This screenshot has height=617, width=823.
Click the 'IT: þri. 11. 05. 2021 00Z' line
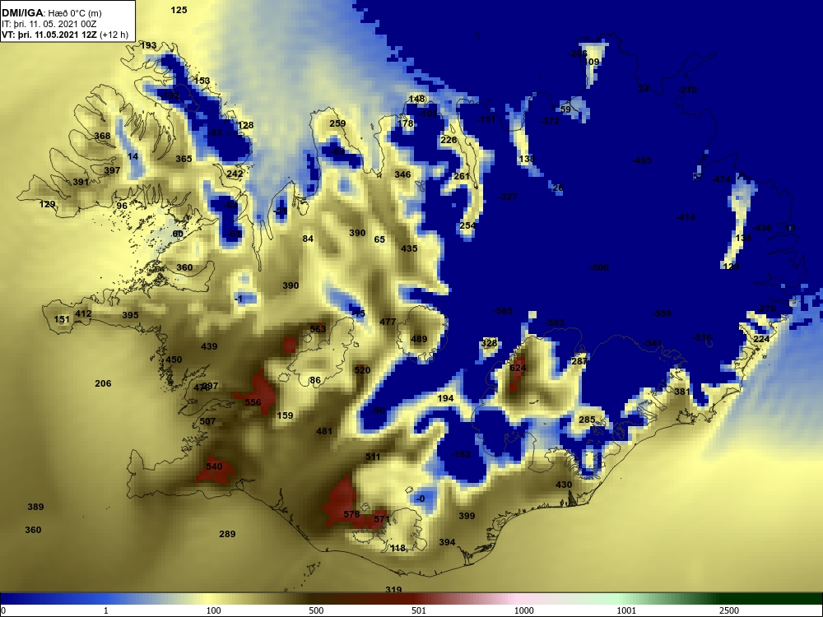(x=48, y=24)
